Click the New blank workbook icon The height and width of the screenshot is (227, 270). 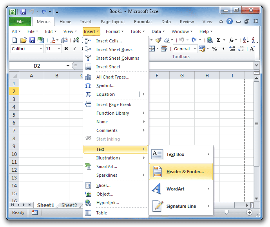tap(15, 40)
